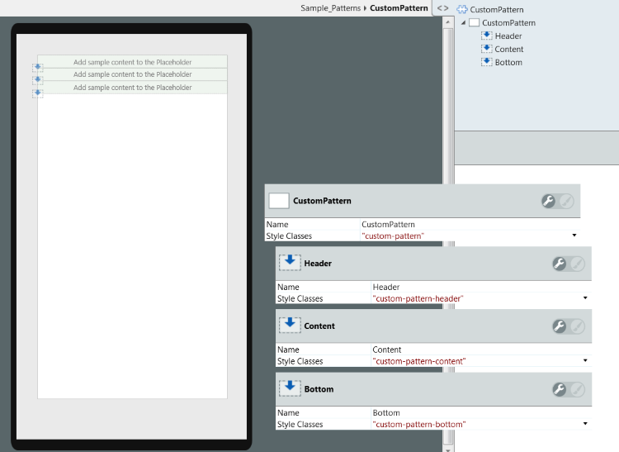The width and height of the screenshot is (619, 452).
Task: Toggle the wrench switch on the Content properties header
Action: coord(568,326)
